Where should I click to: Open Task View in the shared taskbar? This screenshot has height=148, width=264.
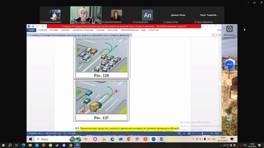pos(86,139)
